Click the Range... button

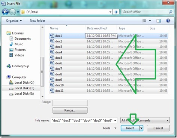(x=70, y=110)
